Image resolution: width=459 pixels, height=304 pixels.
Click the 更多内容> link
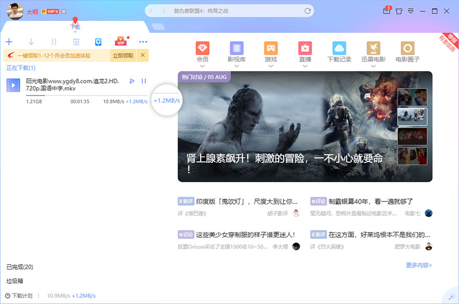coord(419,265)
